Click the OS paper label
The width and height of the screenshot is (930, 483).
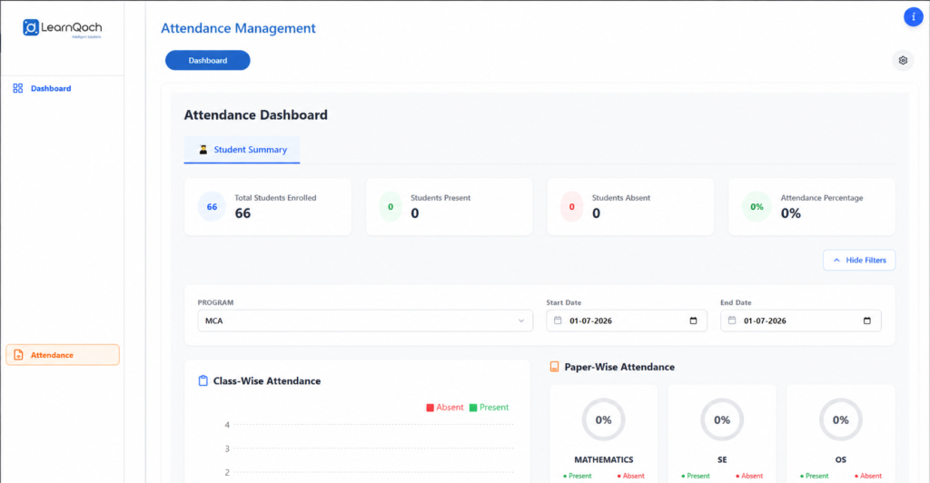point(840,460)
